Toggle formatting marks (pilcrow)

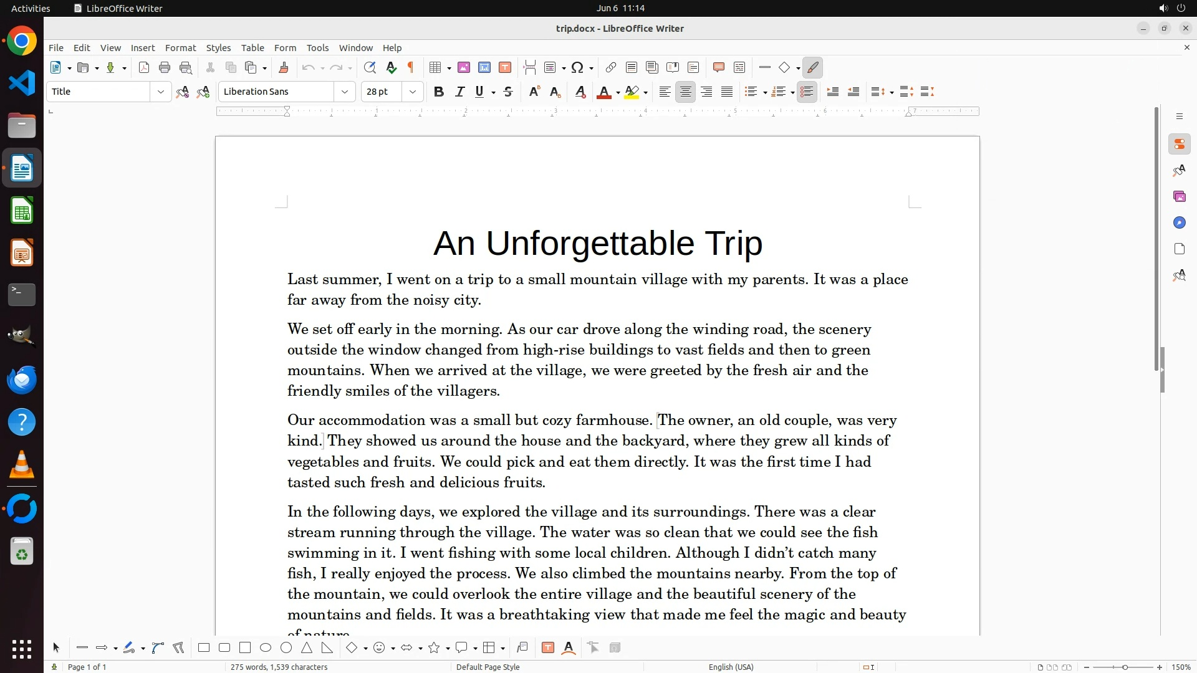tap(411, 68)
